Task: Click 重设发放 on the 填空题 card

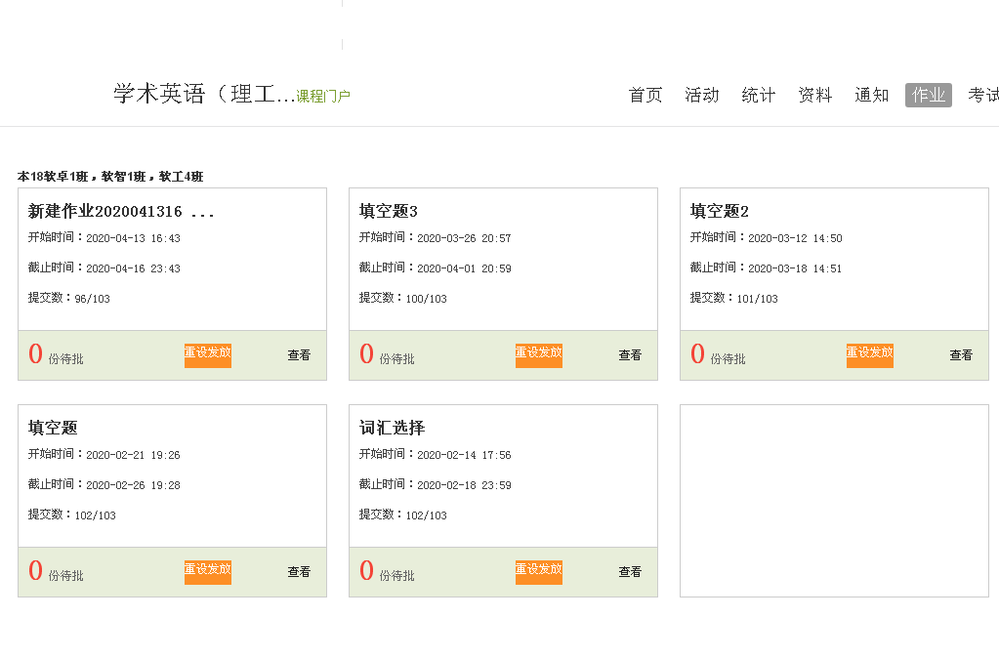Action: click(x=208, y=571)
